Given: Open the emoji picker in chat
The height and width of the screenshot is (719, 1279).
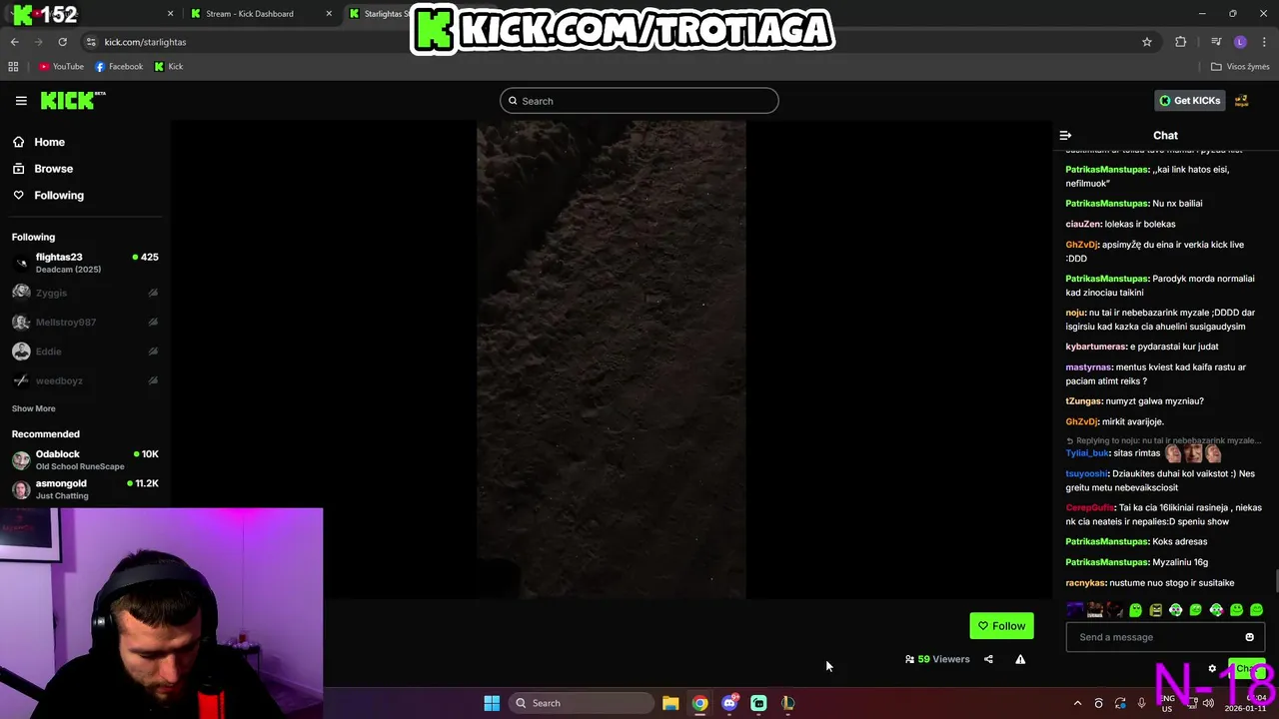Looking at the screenshot, I should pos(1249,637).
